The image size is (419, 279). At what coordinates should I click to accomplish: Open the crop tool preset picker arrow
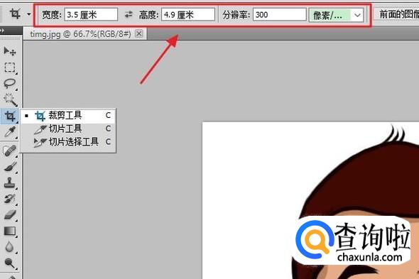pos(29,14)
